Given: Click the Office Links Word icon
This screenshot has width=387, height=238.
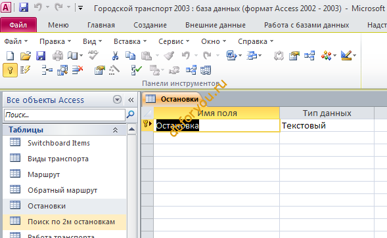Looking at the screenshot, I should 231,56.
